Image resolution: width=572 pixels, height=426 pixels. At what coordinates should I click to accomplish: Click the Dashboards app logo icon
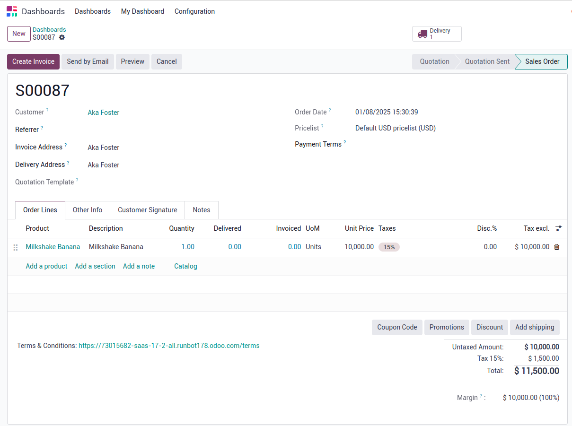12,11
